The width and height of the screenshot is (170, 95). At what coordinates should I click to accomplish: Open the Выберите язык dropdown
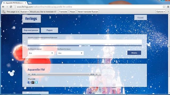(x=70, y=53)
